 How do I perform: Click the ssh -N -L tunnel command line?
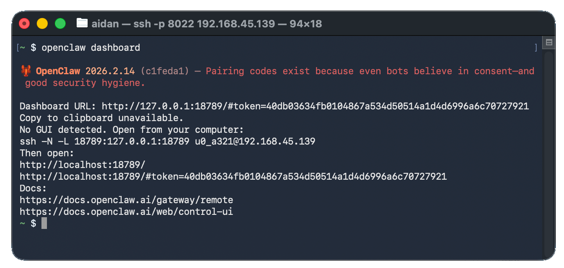(x=167, y=141)
